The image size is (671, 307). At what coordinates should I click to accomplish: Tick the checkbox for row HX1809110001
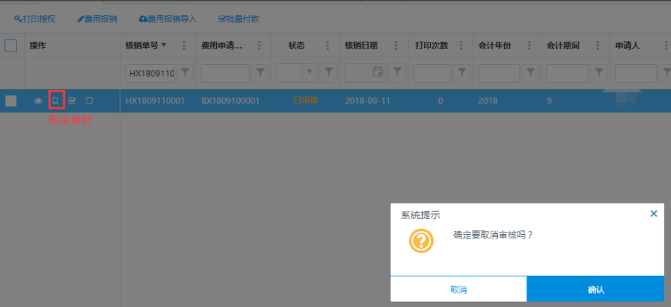point(11,101)
